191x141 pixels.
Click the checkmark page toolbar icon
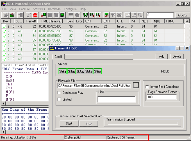[21, 15]
